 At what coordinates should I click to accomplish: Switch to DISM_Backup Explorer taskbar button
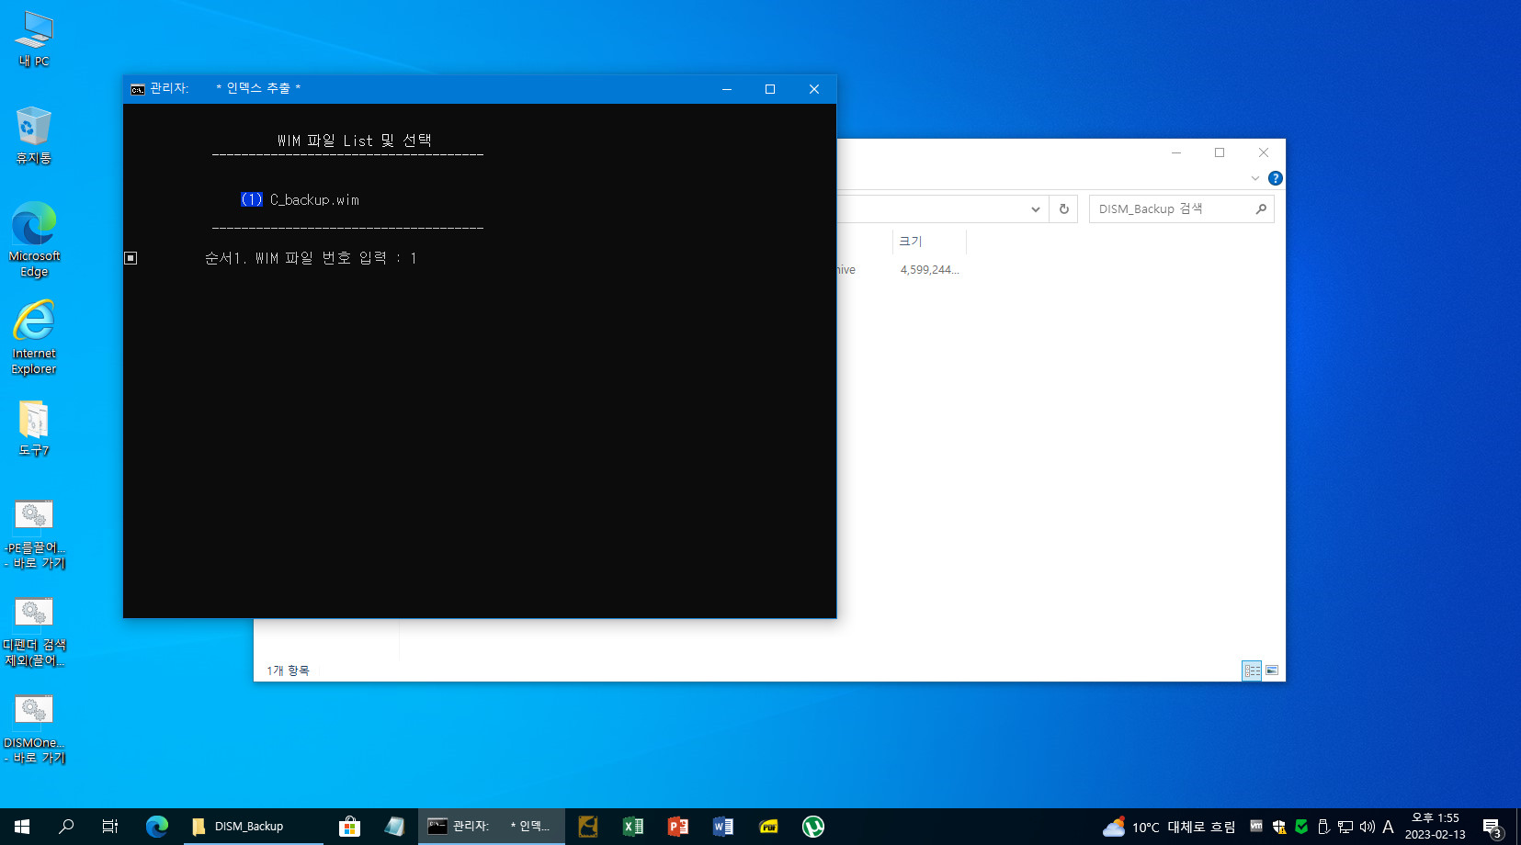[254, 827]
